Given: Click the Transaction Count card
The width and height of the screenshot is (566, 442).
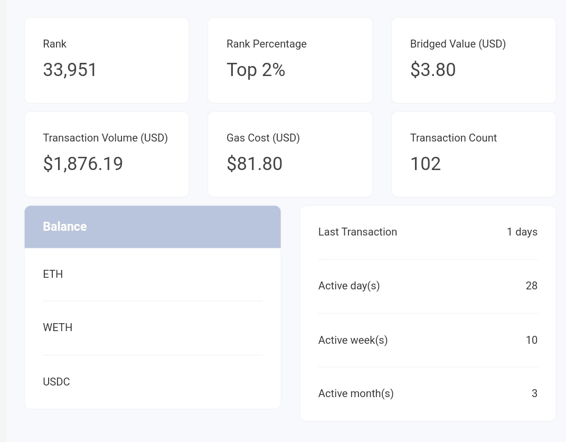Looking at the screenshot, I should [474, 154].
